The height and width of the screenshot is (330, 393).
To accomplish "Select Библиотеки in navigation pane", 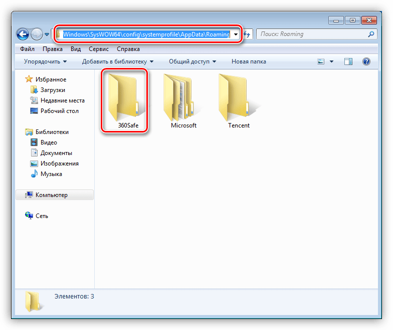I will tap(52, 132).
